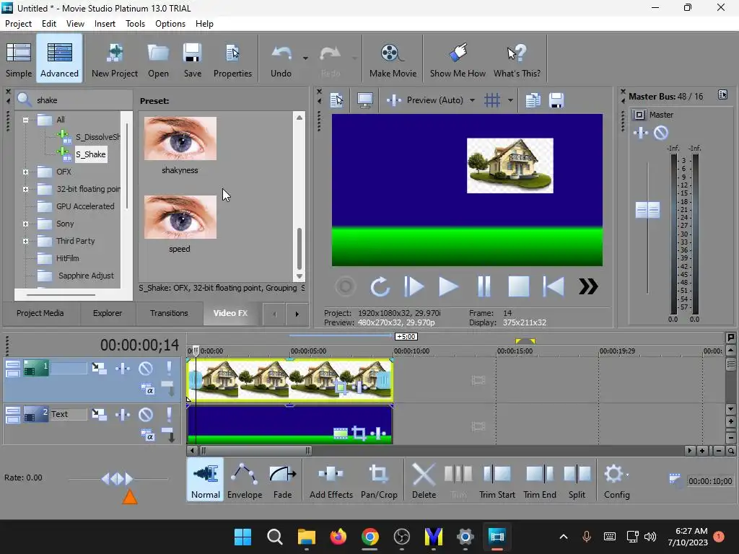Solo video track 1
Image resolution: width=739 pixels, height=554 pixels.
169,368
